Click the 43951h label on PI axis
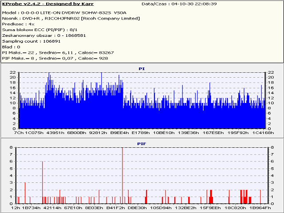 (x=56, y=132)
